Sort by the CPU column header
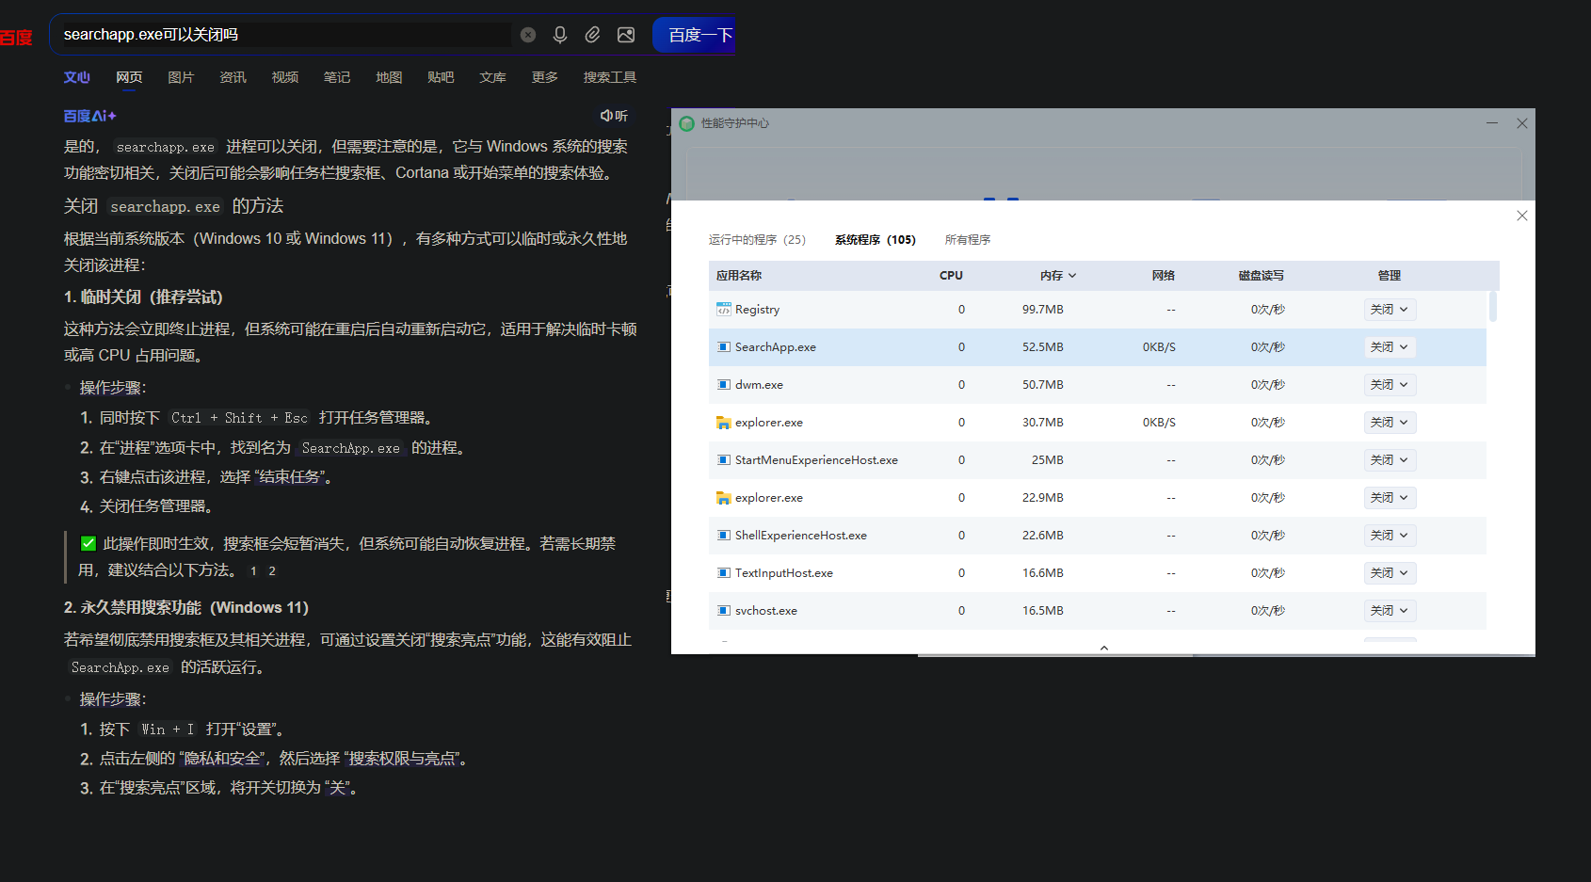This screenshot has width=1591, height=882. (951, 276)
